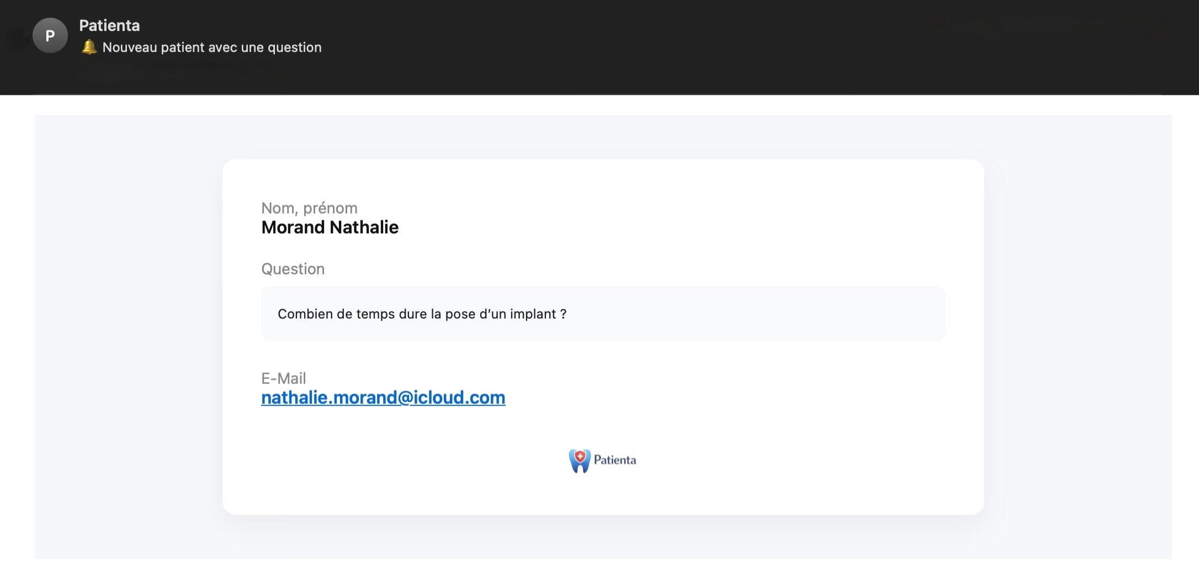Open the nathalie.morand@icloud.com email link
The image size is (1199, 584).
[383, 397]
